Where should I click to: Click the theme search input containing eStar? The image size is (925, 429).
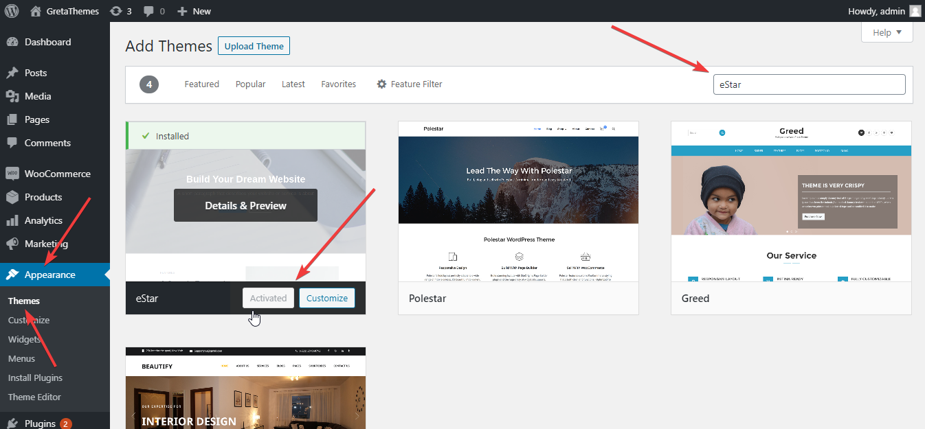809,84
